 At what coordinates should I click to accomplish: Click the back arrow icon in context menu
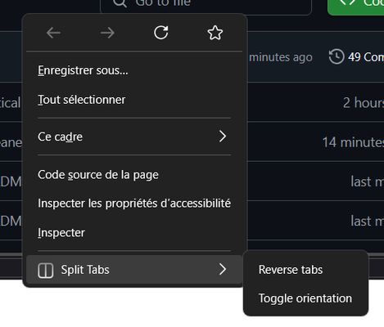coord(53,33)
